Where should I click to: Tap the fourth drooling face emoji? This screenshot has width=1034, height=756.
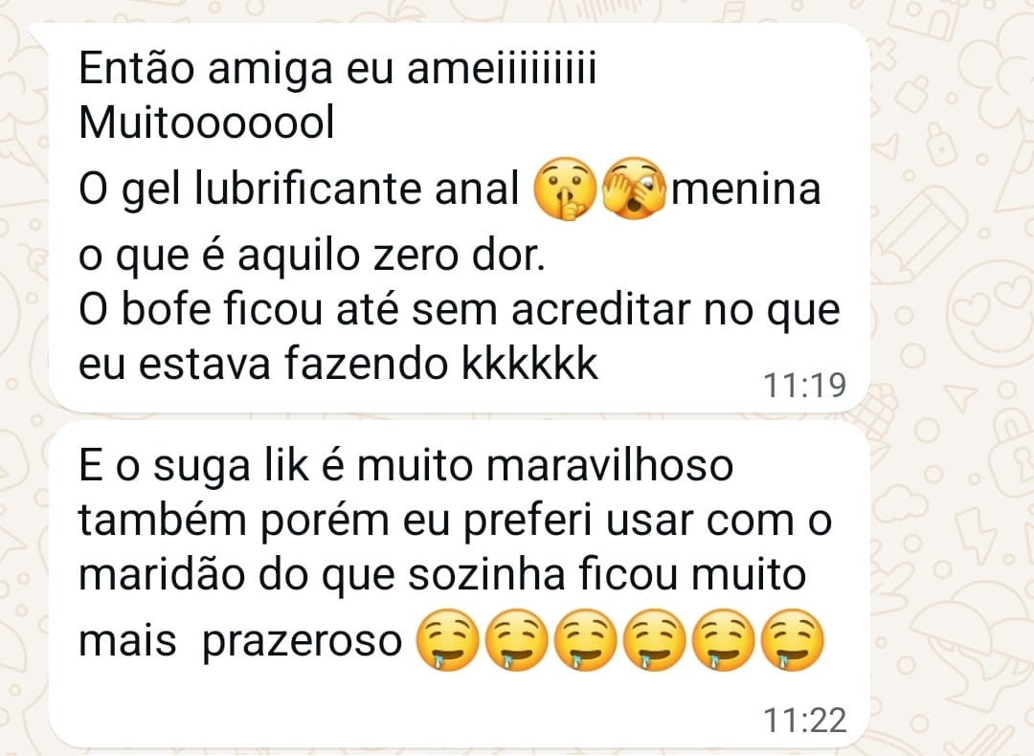point(654,639)
